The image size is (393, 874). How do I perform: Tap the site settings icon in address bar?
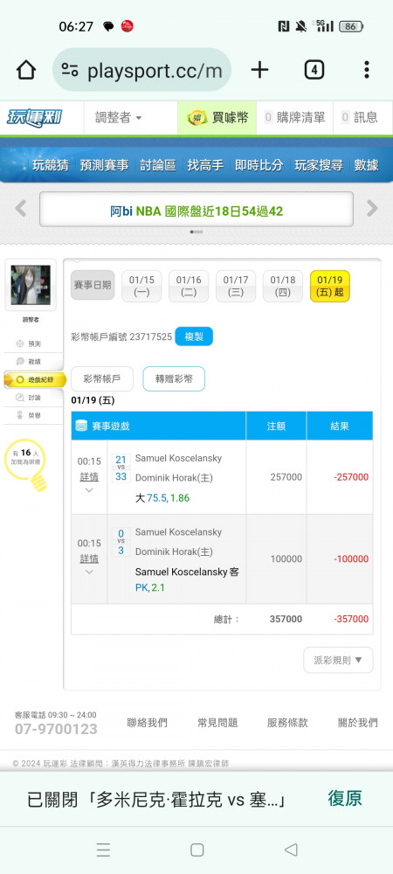coord(70,70)
